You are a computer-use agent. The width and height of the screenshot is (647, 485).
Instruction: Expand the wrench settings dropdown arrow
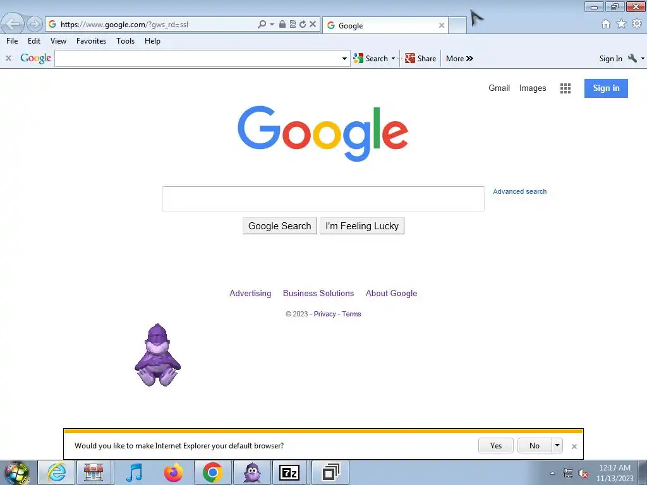click(643, 59)
